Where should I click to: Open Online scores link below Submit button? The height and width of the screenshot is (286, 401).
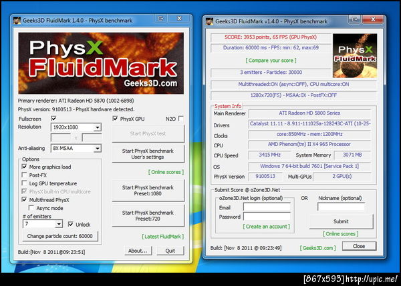pyautogui.click(x=340, y=234)
